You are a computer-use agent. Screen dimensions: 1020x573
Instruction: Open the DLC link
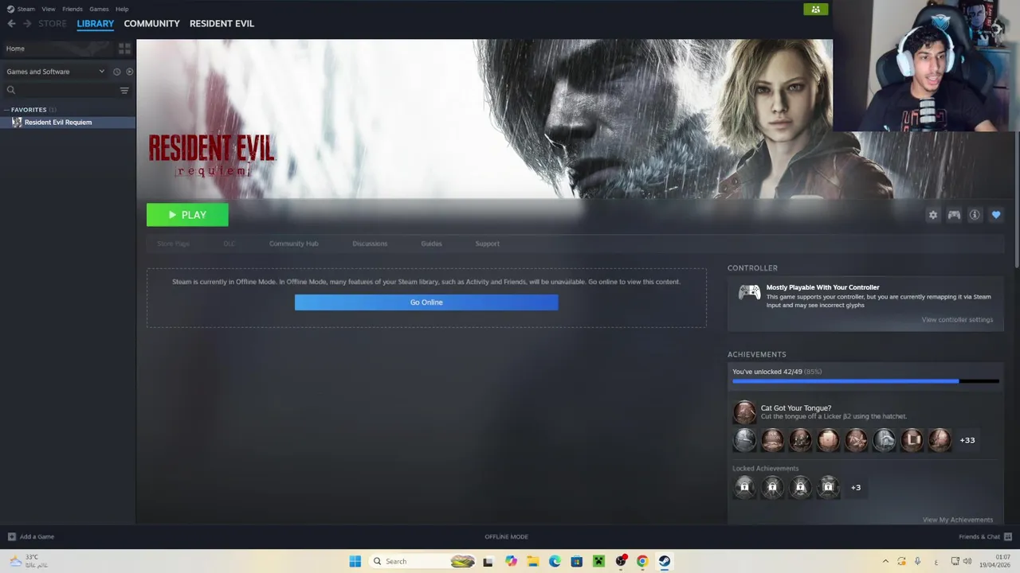[229, 244]
